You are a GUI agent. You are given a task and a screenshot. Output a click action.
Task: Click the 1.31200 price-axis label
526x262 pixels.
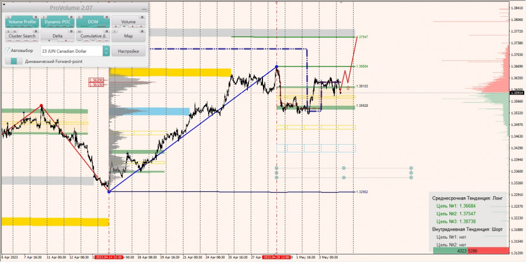[x=516, y=253]
